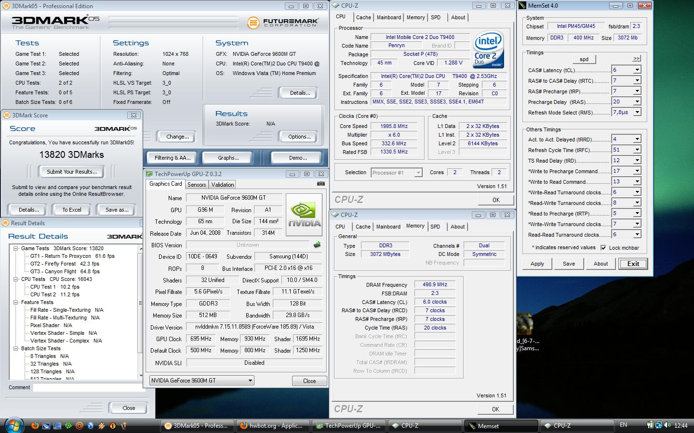694x433 pixels.
Task: Click the NVIDIA logo in GPU-Z
Action: (304, 215)
